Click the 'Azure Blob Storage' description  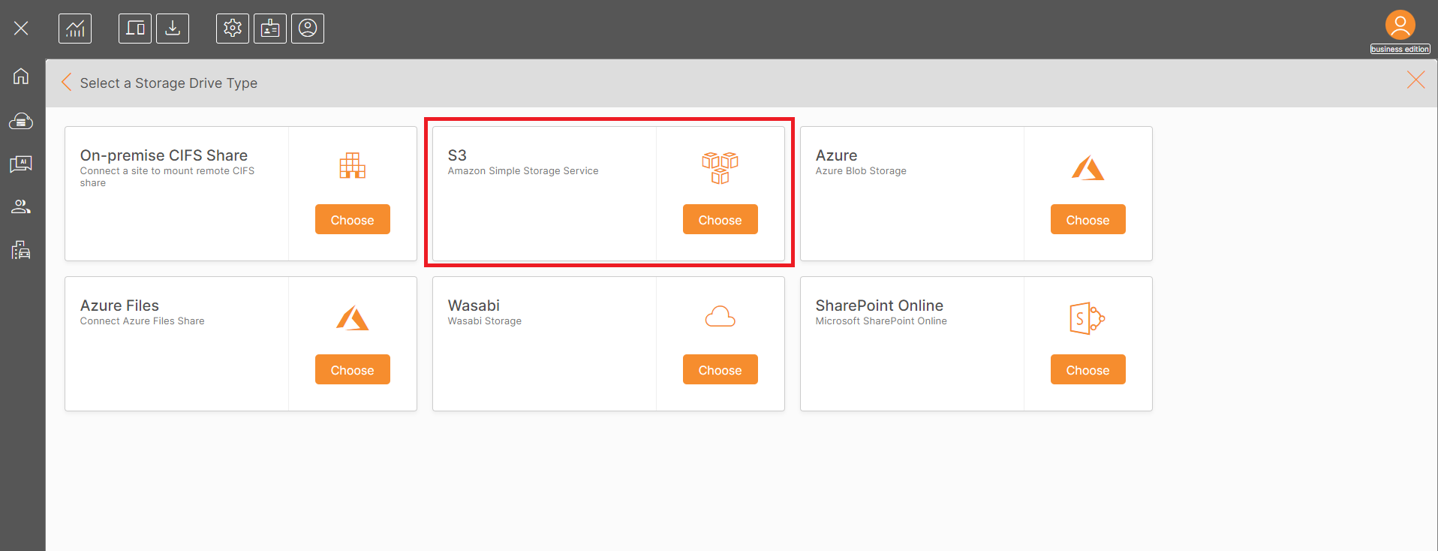[861, 171]
